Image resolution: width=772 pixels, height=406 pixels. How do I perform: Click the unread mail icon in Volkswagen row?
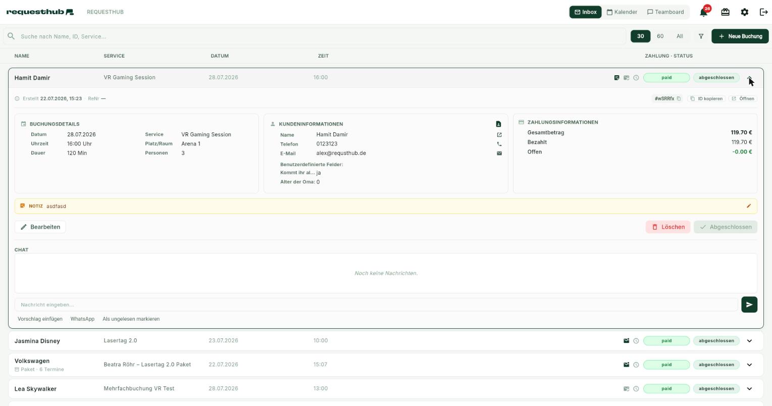click(x=626, y=365)
